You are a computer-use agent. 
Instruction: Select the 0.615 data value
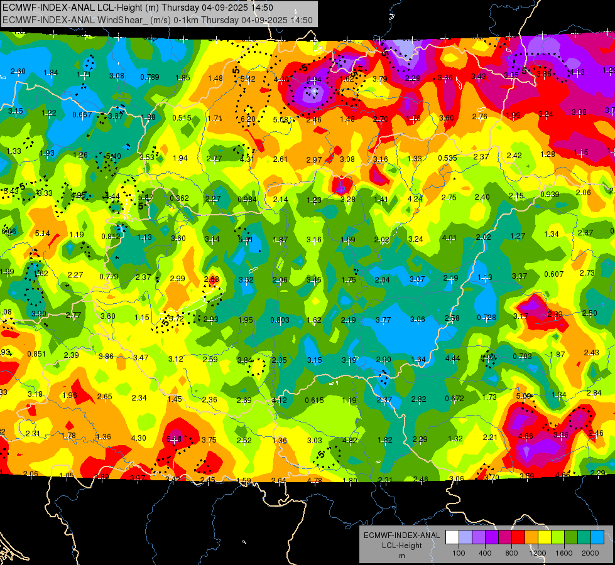pyautogui.click(x=314, y=401)
